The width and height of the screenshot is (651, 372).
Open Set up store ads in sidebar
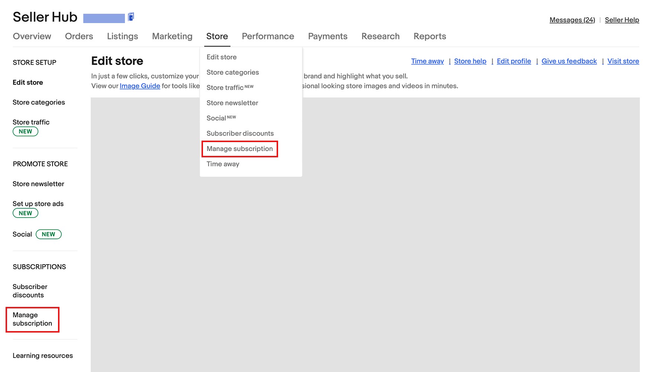(x=38, y=204)
